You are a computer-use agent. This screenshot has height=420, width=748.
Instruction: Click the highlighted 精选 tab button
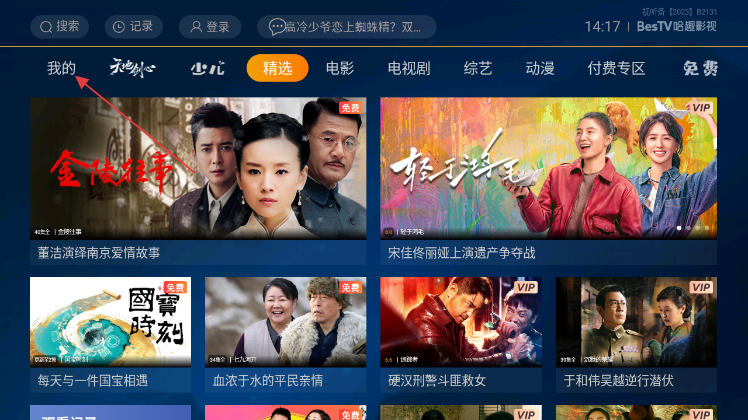click(x=278, y=68)
